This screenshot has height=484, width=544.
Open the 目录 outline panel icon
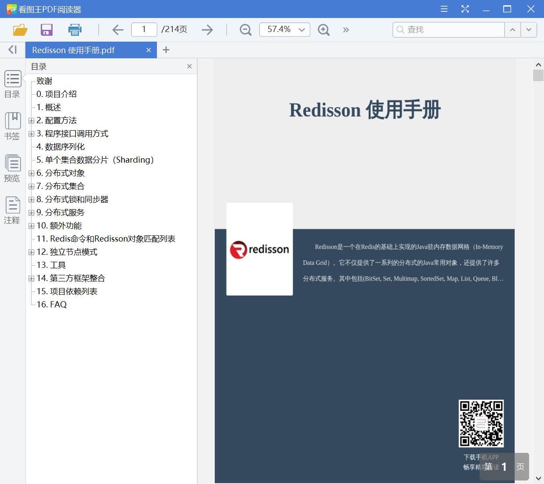(12, 84)
